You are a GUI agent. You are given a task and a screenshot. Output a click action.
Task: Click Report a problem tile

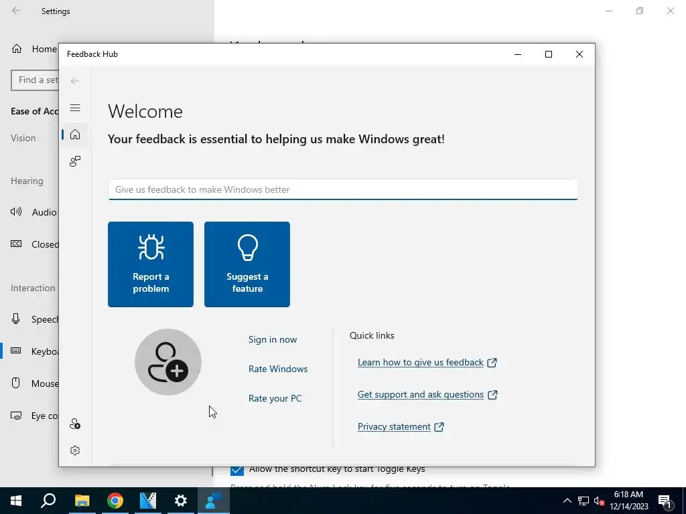[x=151, y=264]
